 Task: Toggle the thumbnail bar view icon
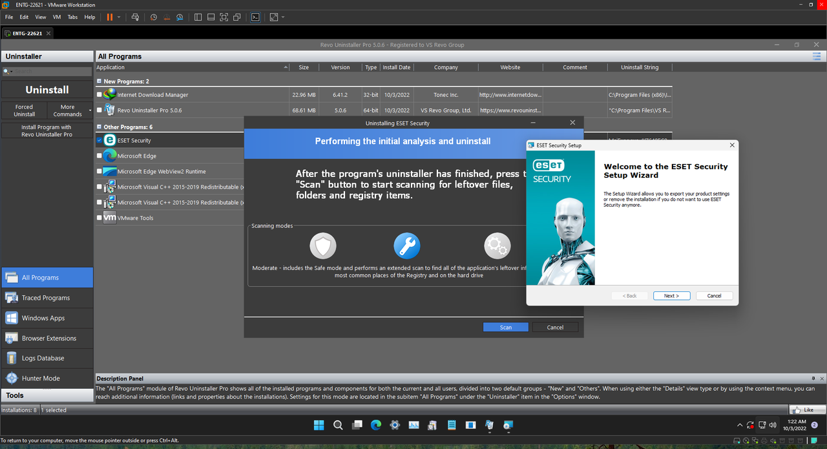point(211,17)
